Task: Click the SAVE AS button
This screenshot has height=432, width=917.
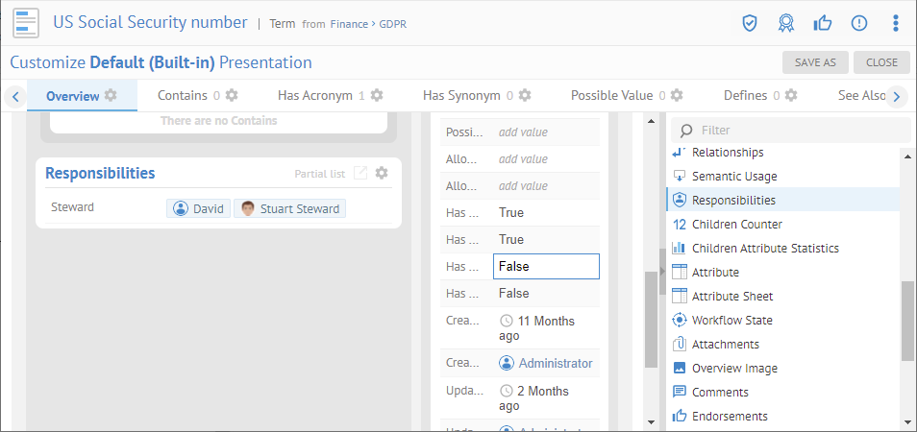Action: [x=815, y=62]
